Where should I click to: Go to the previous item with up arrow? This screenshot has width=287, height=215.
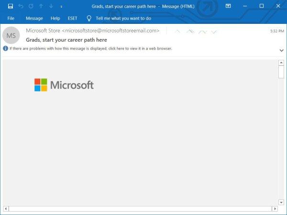tap(41, 6)
